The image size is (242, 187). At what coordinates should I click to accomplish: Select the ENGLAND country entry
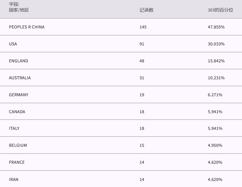point(18,61)
